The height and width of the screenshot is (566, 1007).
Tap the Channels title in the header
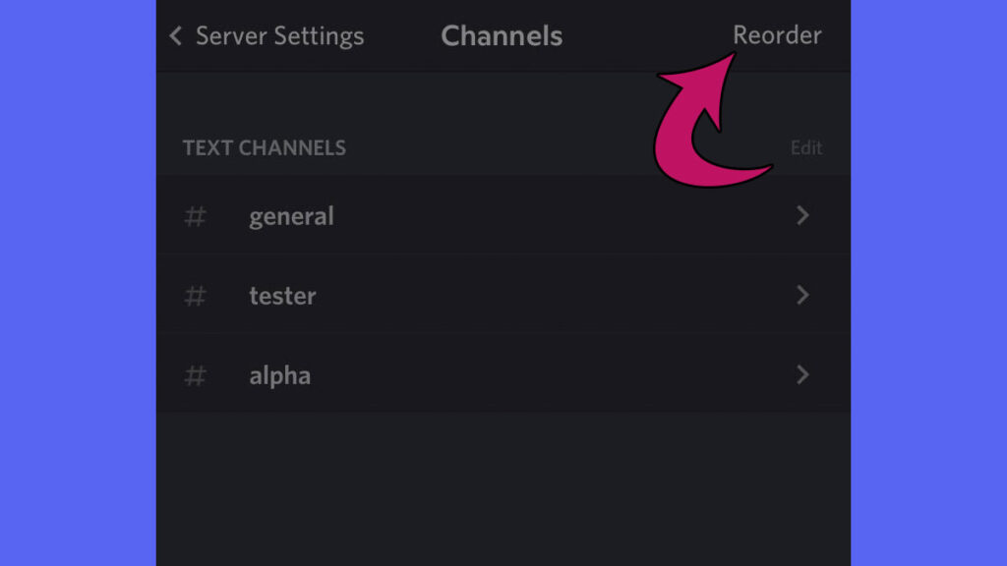coord(503,35)
